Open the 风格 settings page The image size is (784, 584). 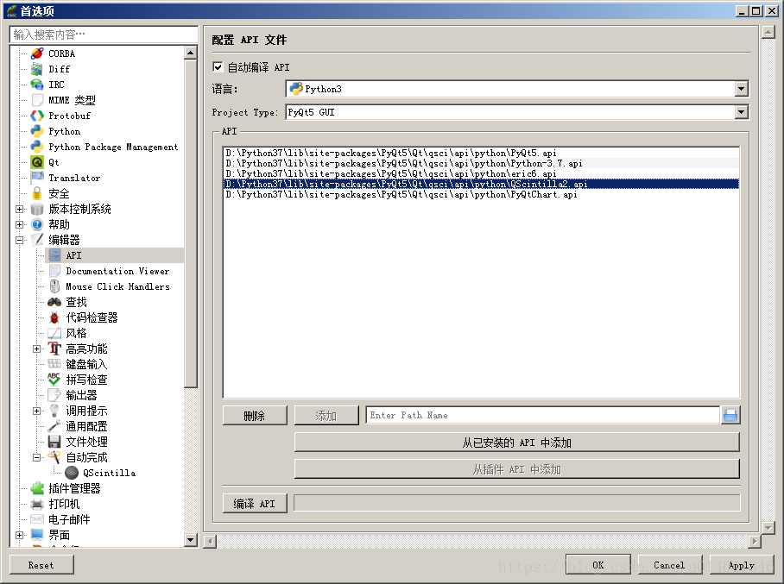(x=76, y=333)
